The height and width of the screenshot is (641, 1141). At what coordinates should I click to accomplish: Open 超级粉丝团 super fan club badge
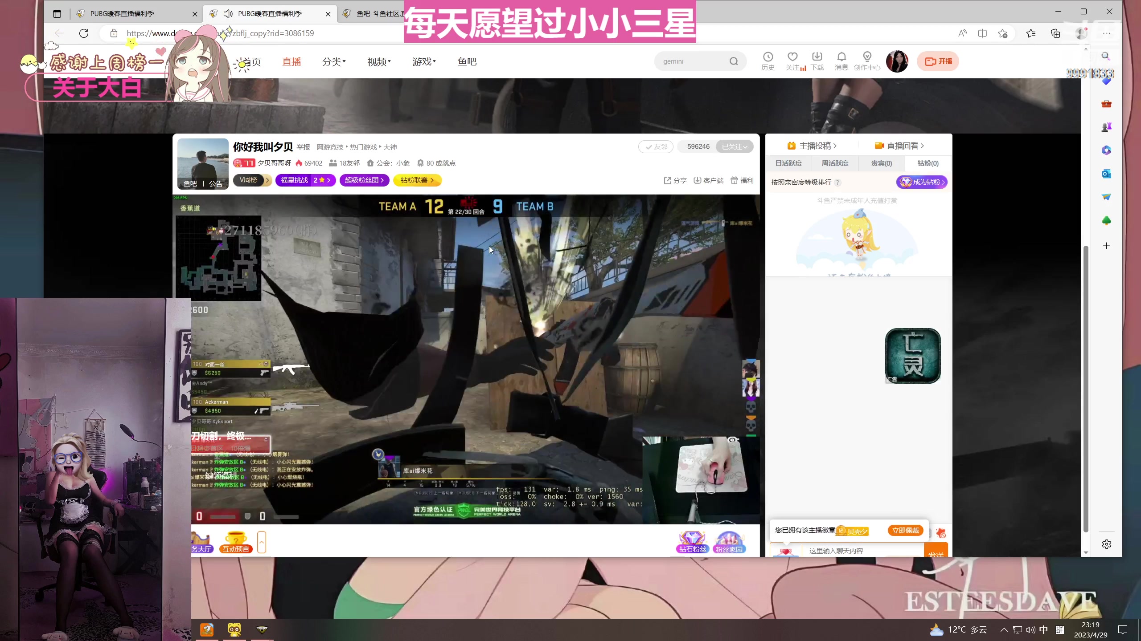pyautogui.click(x=365, y=180)
